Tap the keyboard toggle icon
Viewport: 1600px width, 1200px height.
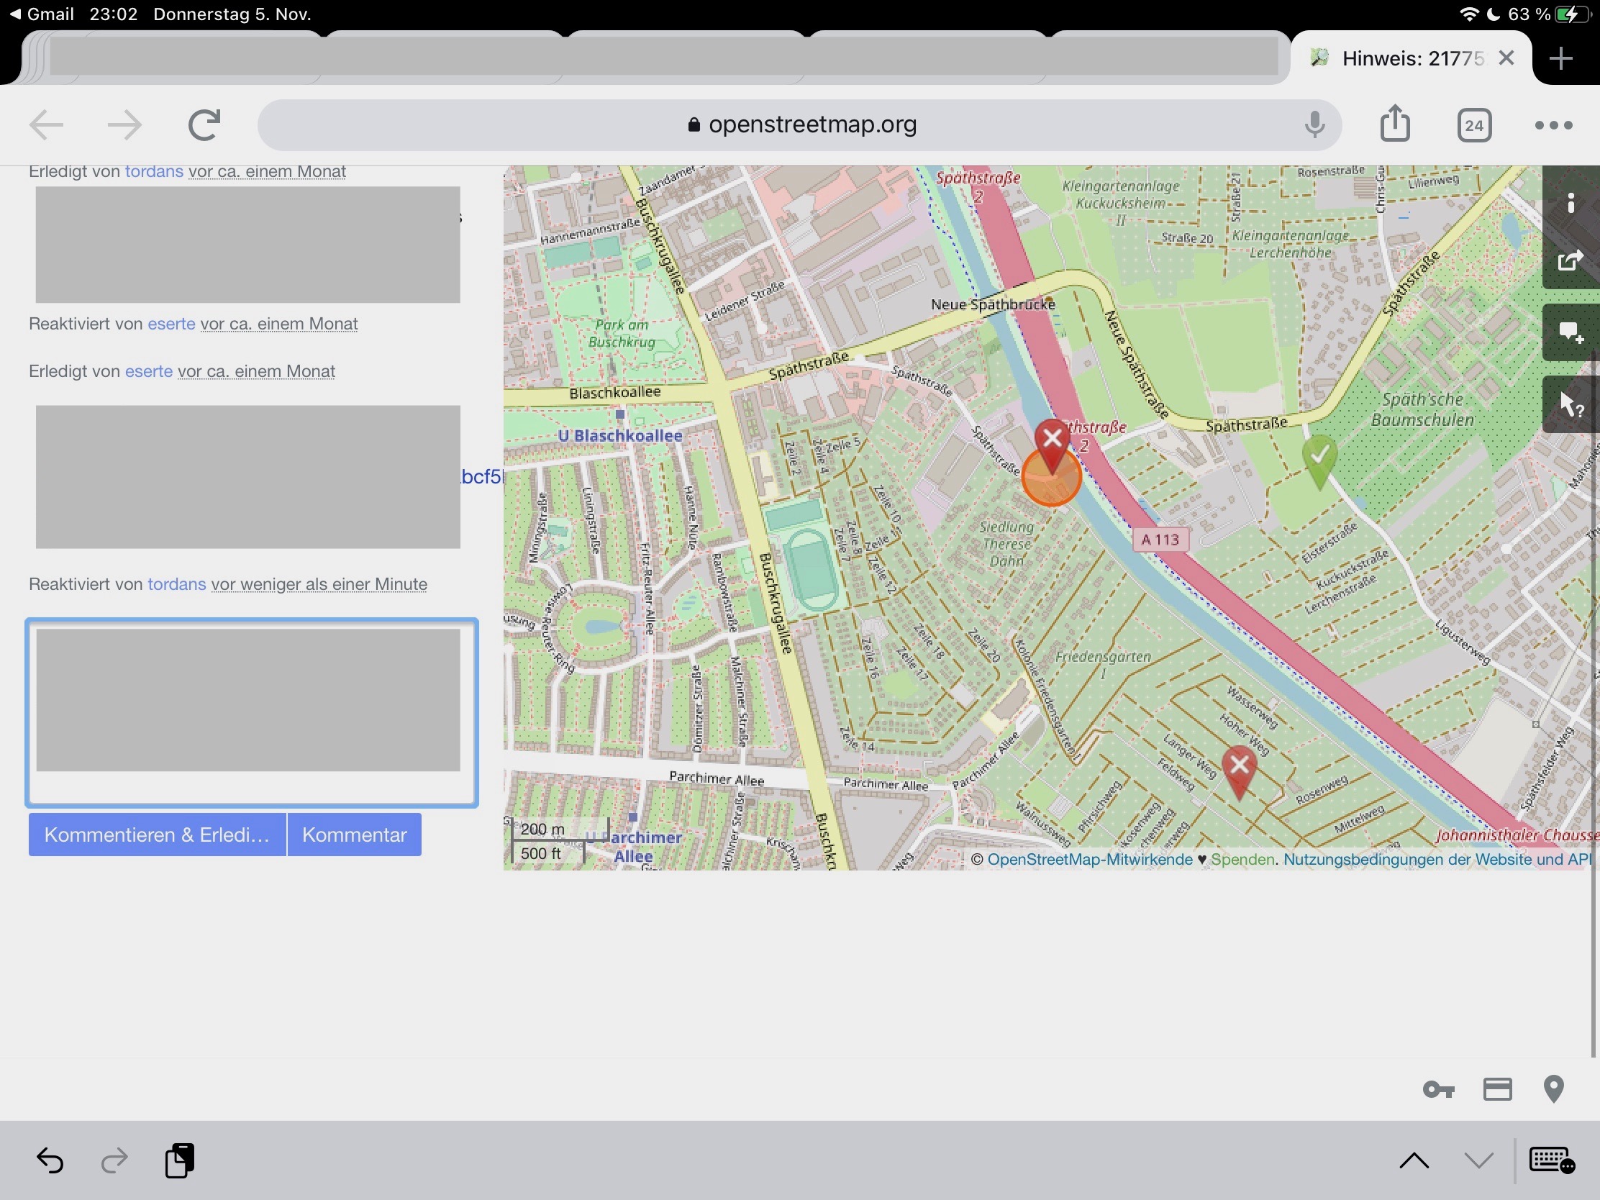click(x=1552, y=1160)
